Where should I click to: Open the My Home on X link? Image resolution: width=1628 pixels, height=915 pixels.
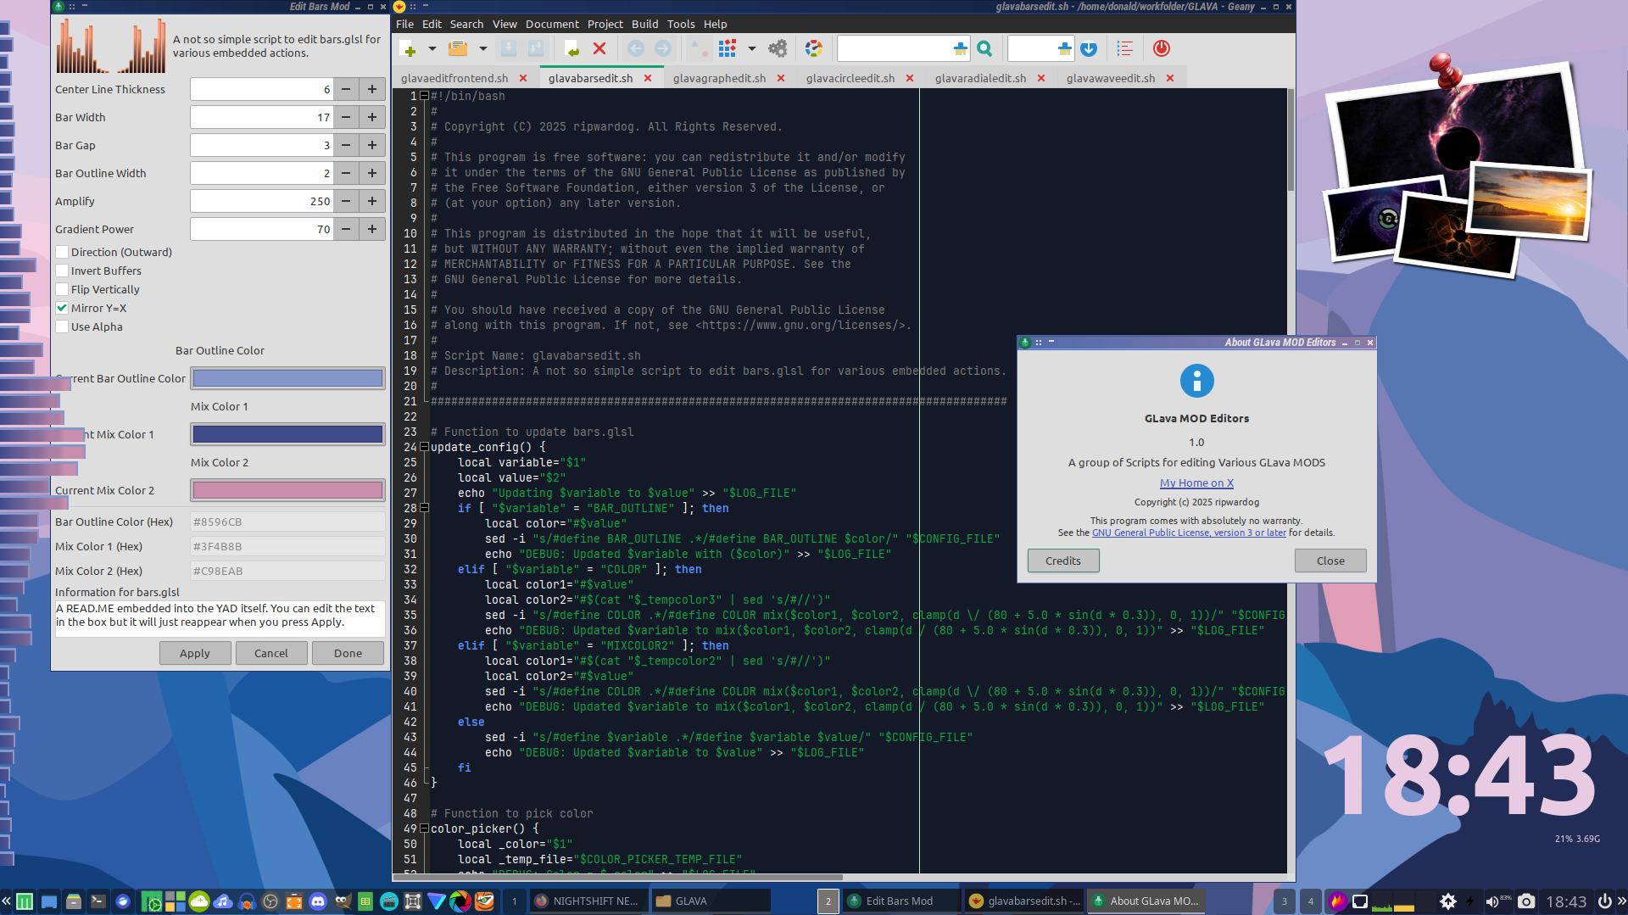(1196, 483)
